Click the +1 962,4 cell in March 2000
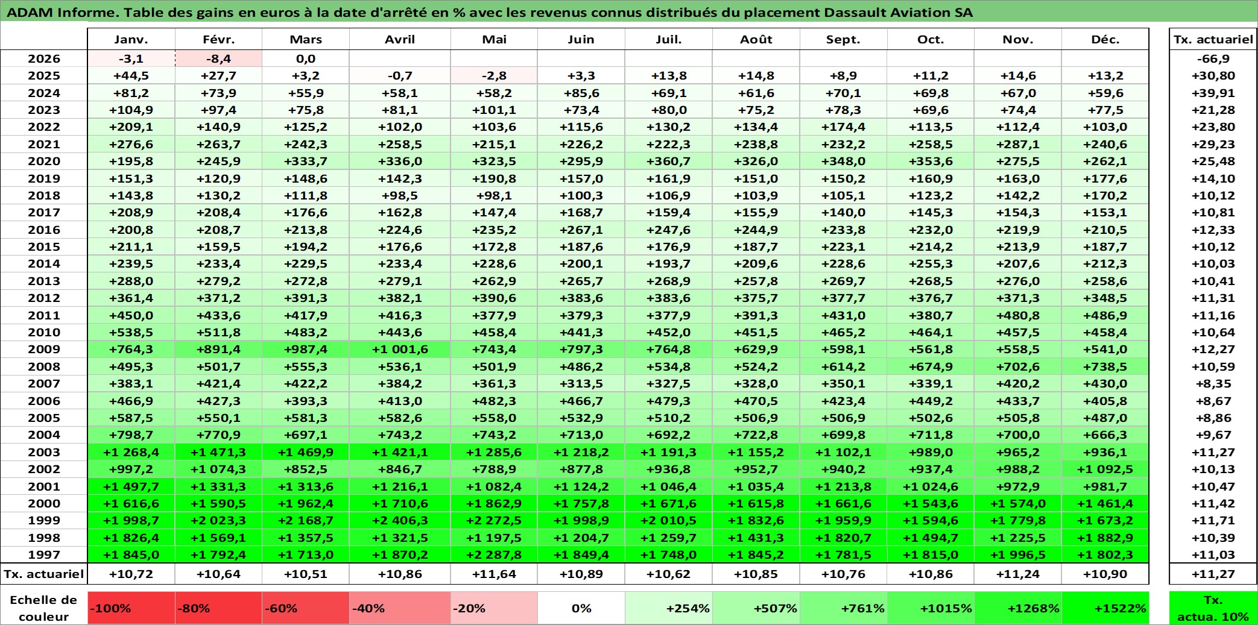 point(306,503)
